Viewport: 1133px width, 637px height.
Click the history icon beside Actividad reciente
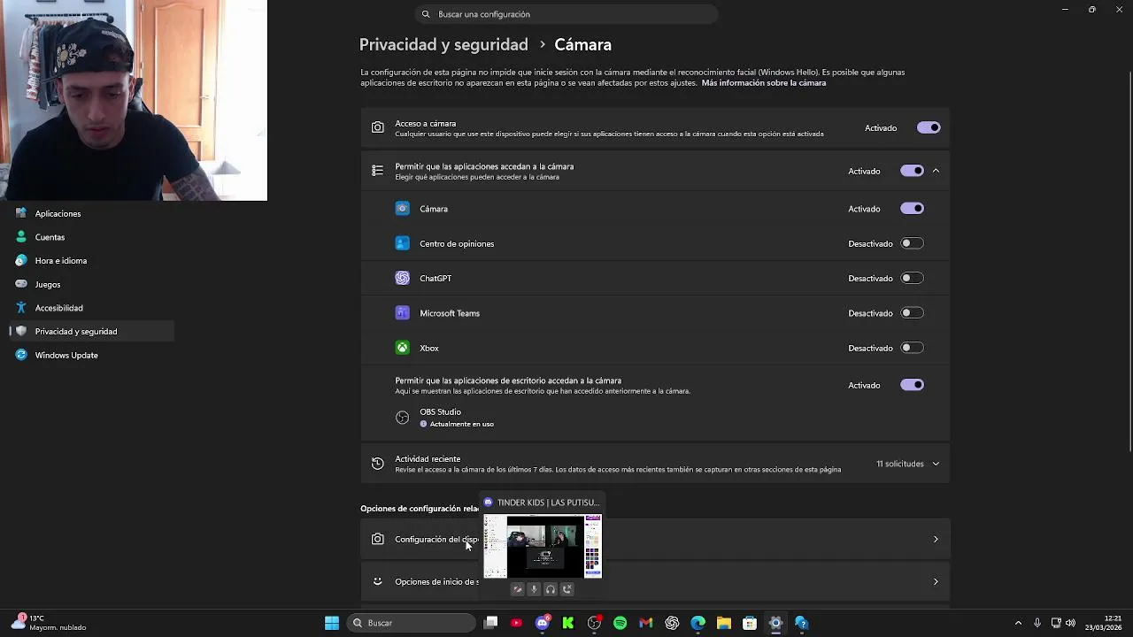(x=378, y=464)
